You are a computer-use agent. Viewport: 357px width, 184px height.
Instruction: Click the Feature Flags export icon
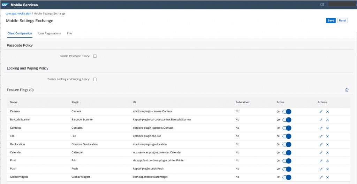tap(347, 90)
